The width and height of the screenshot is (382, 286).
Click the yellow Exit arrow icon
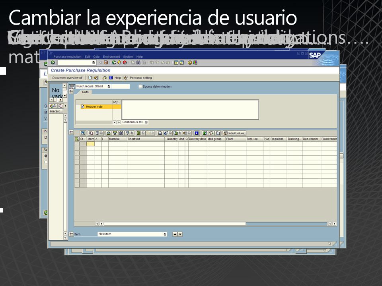[119, 62]
